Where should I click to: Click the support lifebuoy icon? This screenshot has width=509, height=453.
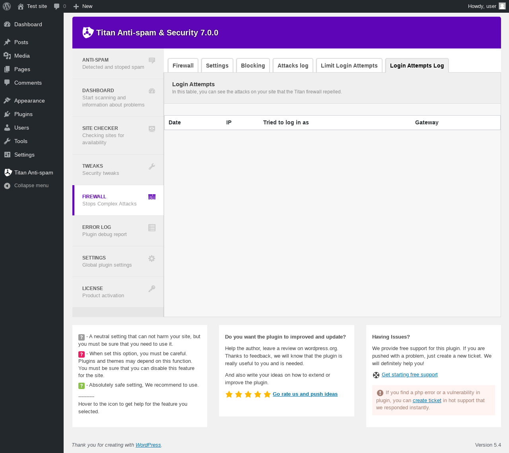pyautogui.click(x=376, y=375)
